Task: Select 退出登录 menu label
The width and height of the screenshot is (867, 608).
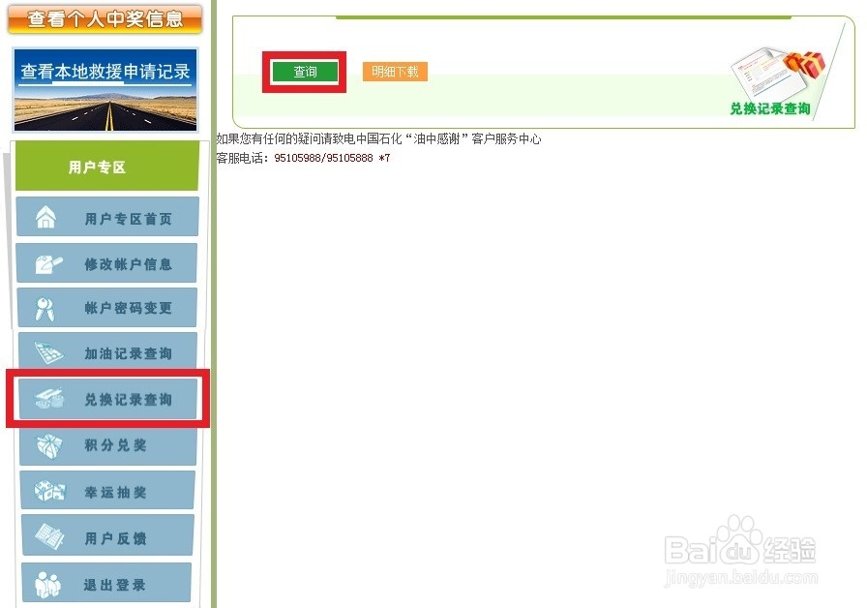Action: (x=114, y=585)
